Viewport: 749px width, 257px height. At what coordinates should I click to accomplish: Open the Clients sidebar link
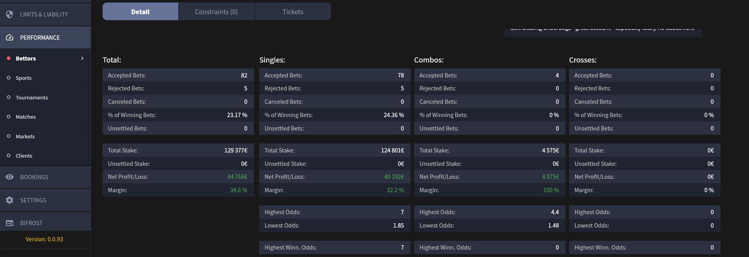24,156
